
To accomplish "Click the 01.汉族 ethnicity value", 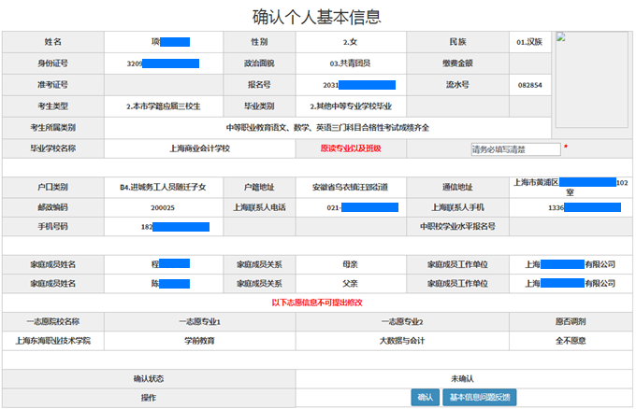I will pos(531,42).
